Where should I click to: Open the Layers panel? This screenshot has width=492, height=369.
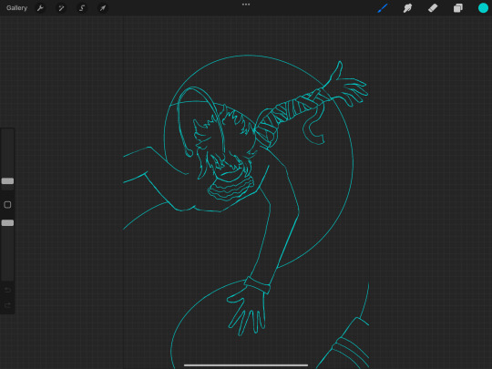point(457,8)
